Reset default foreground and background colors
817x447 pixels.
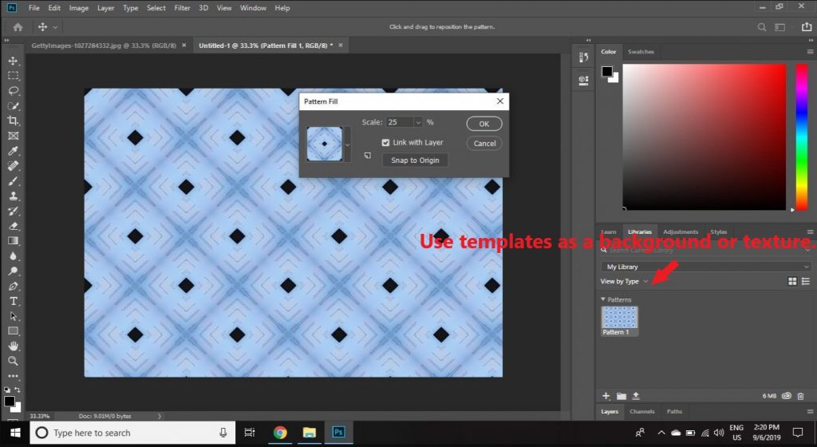coord(6,390)
